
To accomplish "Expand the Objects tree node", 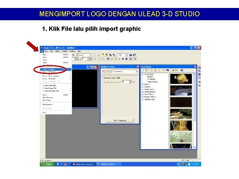I will [x=143, y=87].
